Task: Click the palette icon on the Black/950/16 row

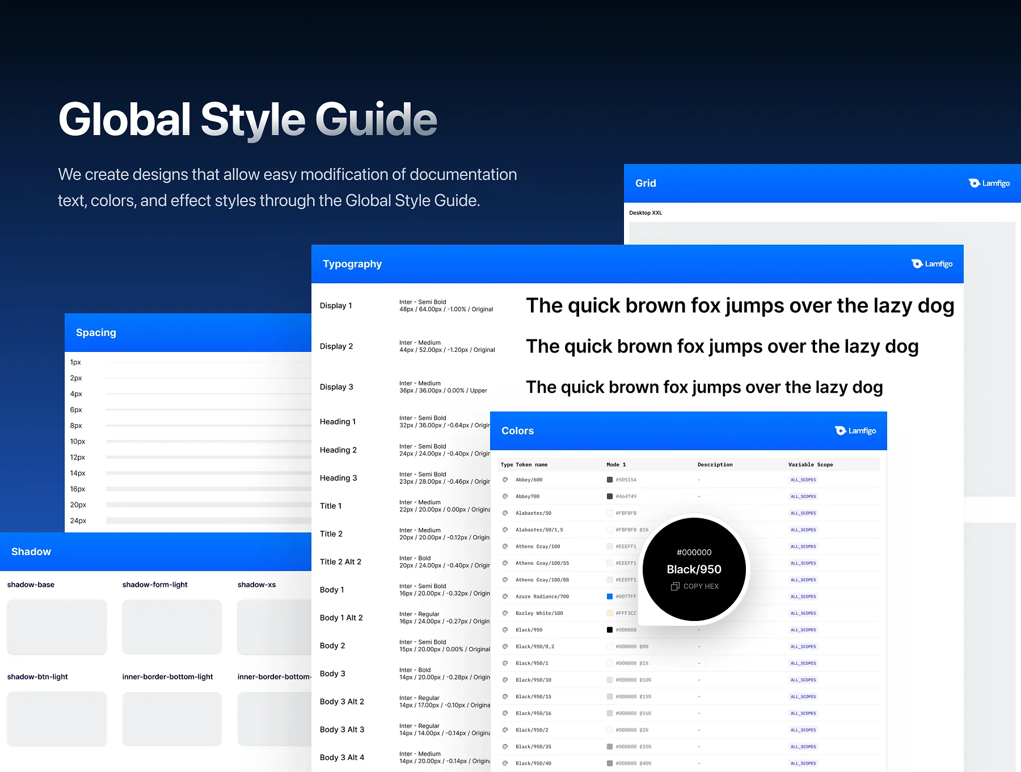Action: coord(505,714)
